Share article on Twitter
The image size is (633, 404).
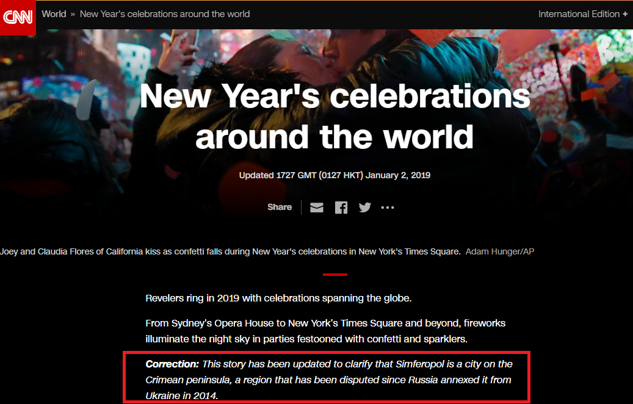(365, 207)
